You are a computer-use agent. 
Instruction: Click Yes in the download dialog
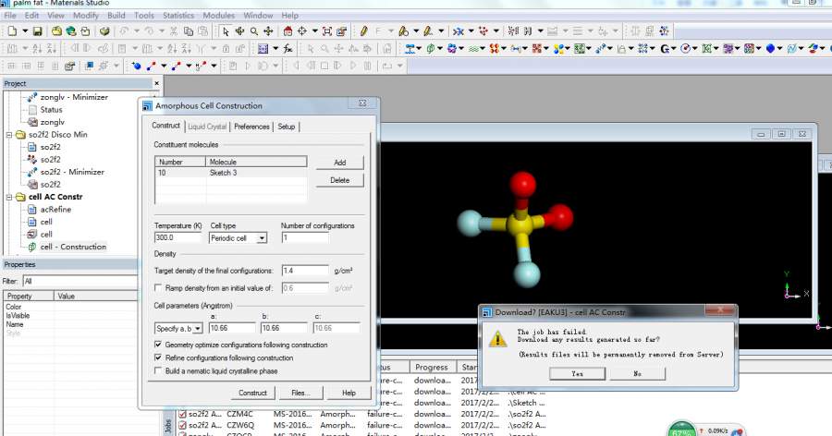(x=577, y=373)
